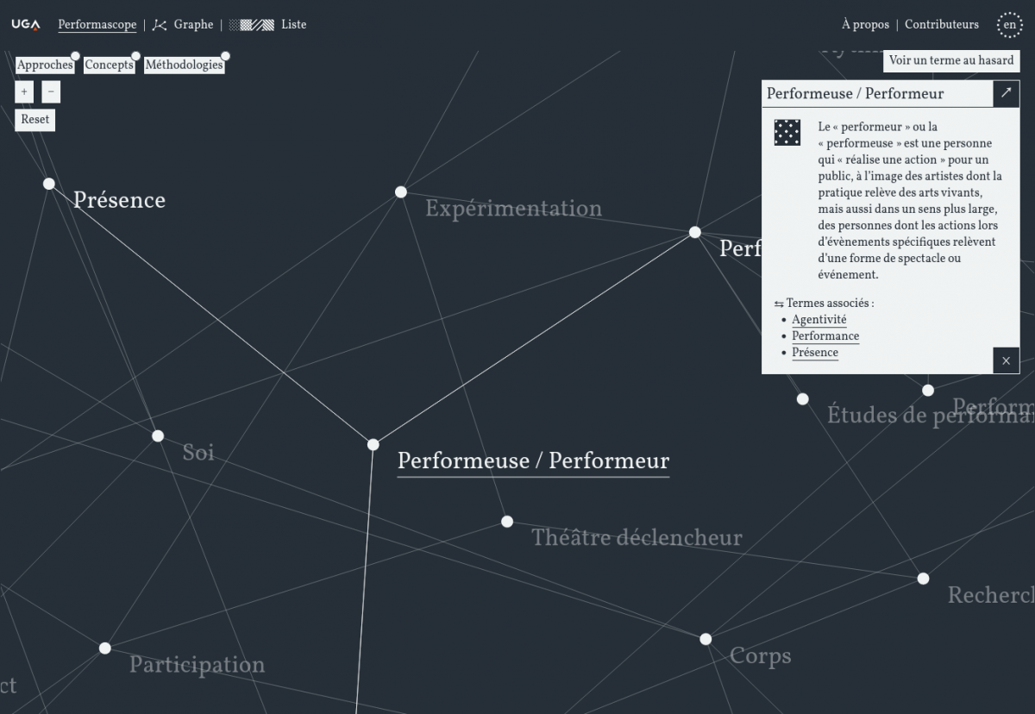Zoom in with the plus button

[x=24, y=92]
